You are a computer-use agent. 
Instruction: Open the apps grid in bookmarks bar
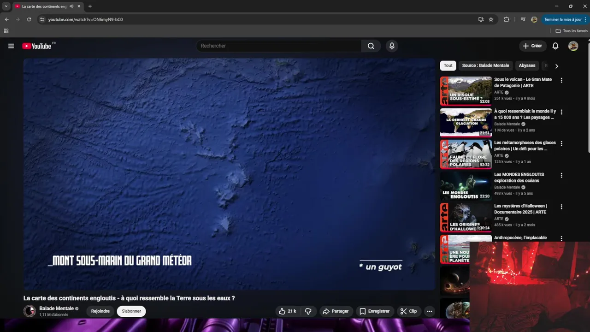point(6,31)
